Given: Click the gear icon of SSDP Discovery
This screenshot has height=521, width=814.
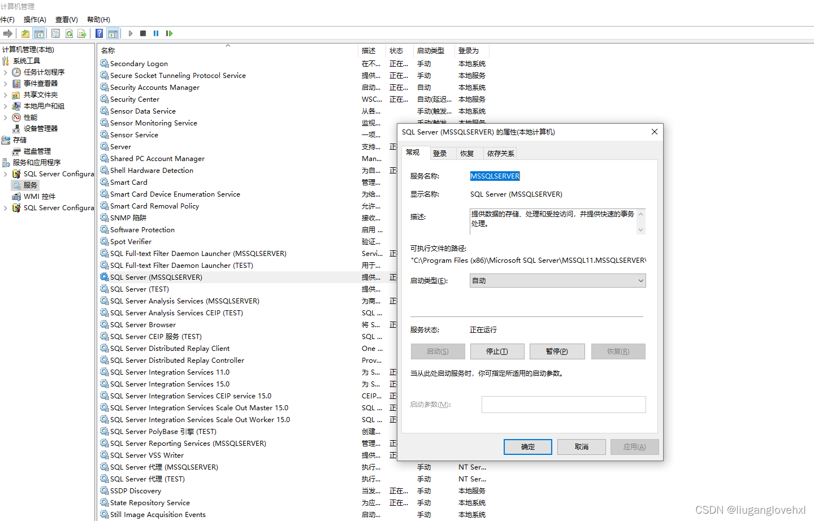Looking at the screenshot, I should click(x=105, y=490).
